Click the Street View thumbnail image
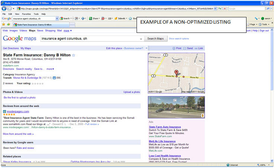The width and height of the screenshot is (275, 168). (176, 107)
